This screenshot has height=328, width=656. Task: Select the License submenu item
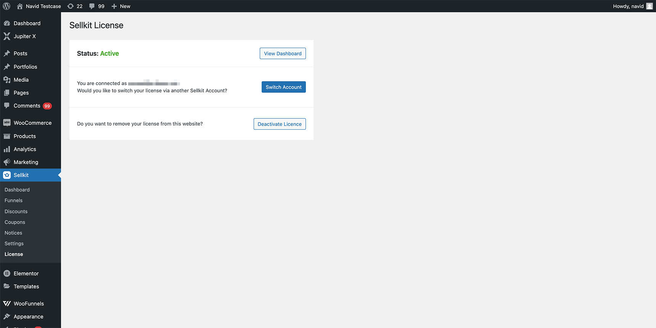coord(14,254)
